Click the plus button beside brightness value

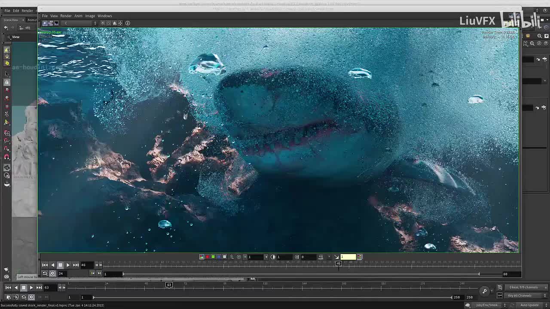[x=266, y=257]
